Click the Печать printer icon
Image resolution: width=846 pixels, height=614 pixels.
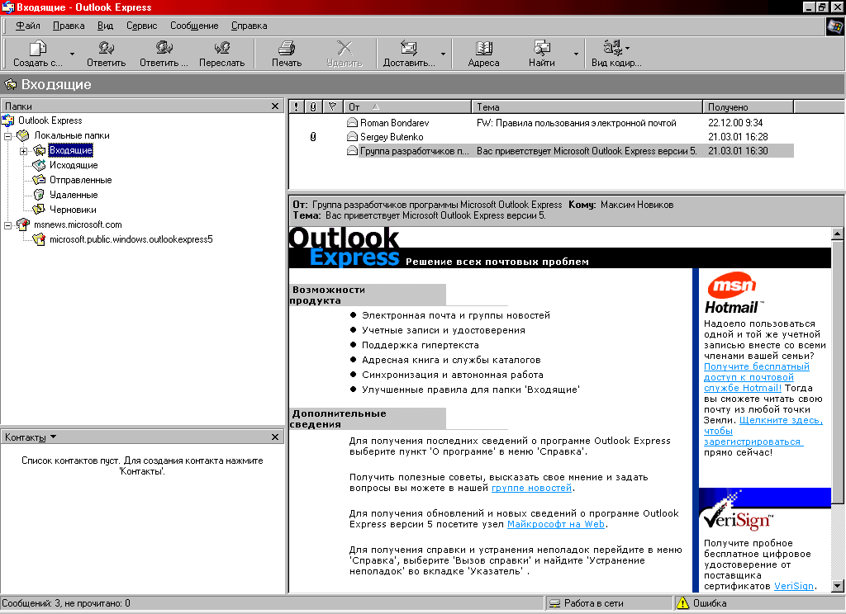tap(287, 48)
